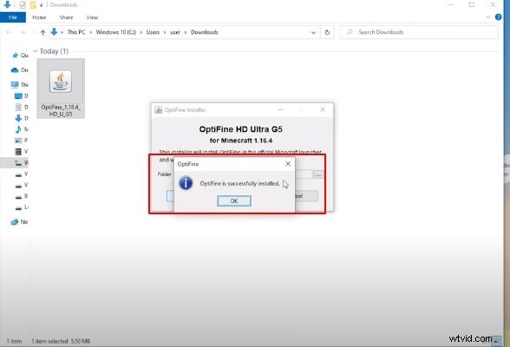The width and height of the screenshot is (510, 347).
Task: Click Windows 10 (C:) in address path
Action: 116,32
